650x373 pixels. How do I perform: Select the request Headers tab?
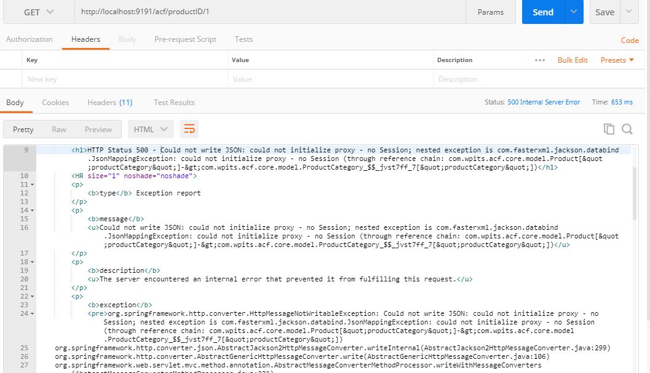[86, 39]
